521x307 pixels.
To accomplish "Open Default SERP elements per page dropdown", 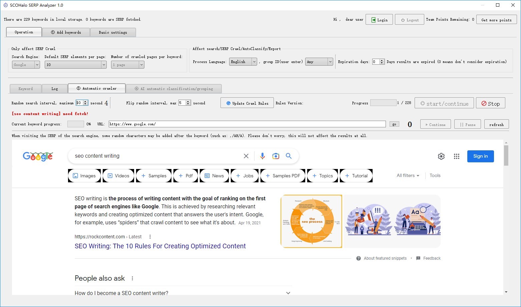I will [x=75, y=65].
